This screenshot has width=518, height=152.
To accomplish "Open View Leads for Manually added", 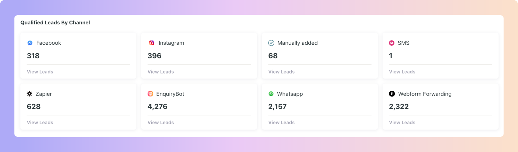I will tap(281, 72).
